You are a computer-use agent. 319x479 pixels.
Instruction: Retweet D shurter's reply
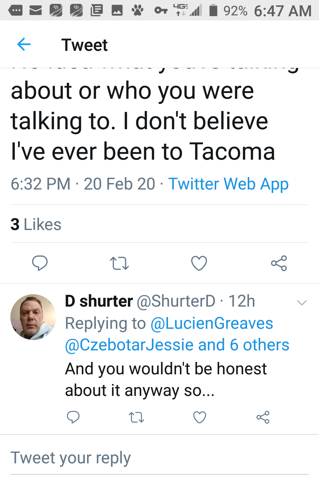coord(136,417)
